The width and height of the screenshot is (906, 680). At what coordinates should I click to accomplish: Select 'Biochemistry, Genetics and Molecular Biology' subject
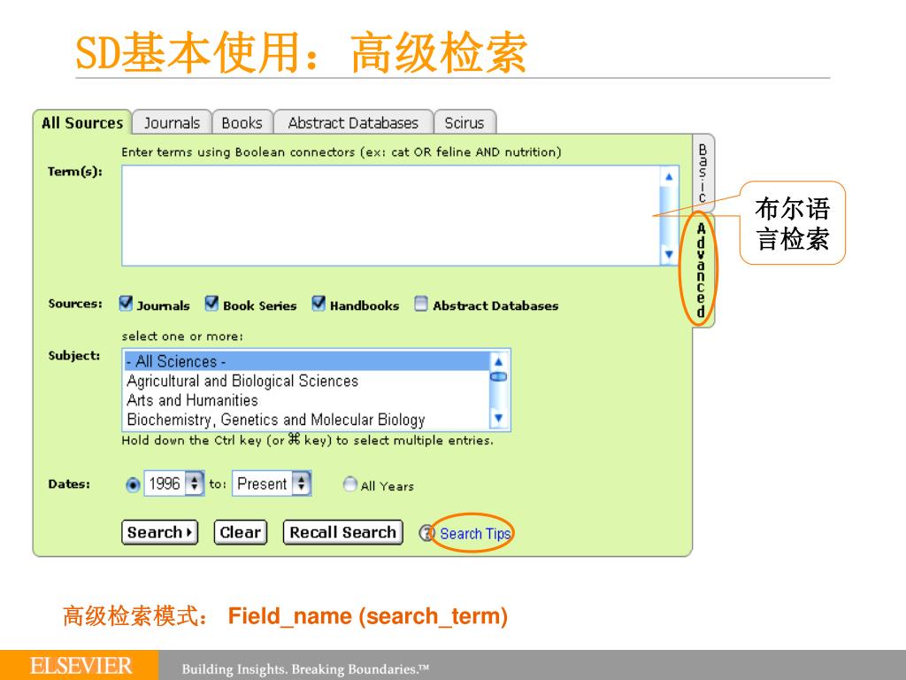(x=307, y=419)
